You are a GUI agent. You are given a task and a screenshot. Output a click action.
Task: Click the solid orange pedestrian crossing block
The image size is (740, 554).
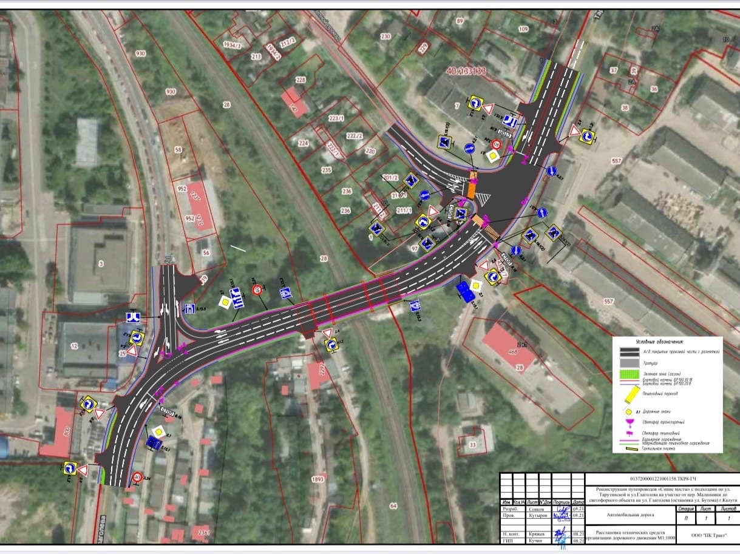point(472,191)
